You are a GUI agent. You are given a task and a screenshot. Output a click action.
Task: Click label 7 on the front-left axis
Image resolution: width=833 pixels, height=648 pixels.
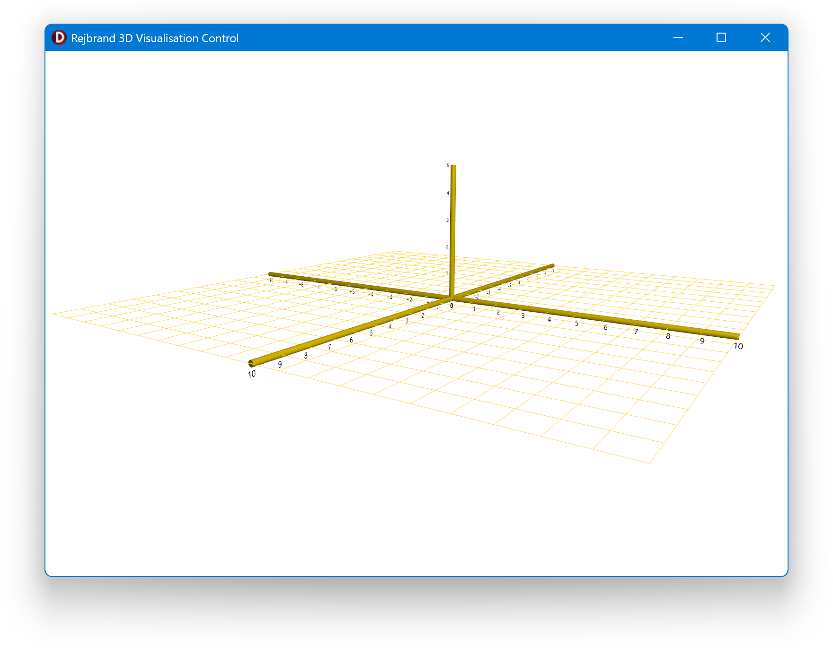(329, 348)
